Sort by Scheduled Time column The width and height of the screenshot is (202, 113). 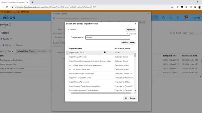(x=169, y=56)
